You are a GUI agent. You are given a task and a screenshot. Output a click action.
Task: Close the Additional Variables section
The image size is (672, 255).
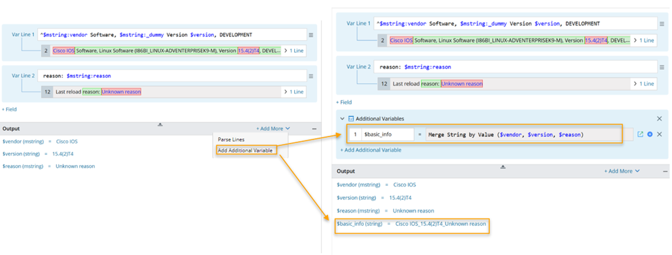[659, 118]
